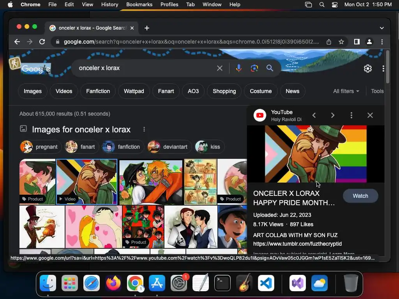This screenshot has width=399, height=299.
Task: Open the Profiles menu
Action: click(x=169, y=5)
